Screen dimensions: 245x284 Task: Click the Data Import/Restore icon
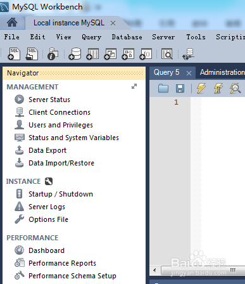pos(19,163)
